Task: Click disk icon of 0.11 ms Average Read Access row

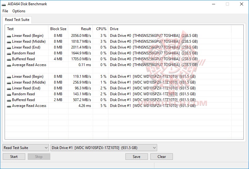Action: pyautogui.click(x=9, y=65)
